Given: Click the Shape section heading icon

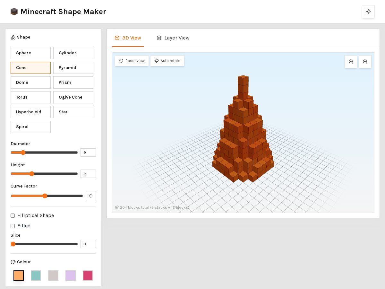Looking at the screenshot, I should (13, 37).
